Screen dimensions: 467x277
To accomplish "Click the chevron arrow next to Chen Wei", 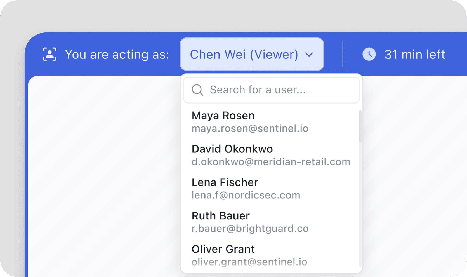I will point(309,55).
